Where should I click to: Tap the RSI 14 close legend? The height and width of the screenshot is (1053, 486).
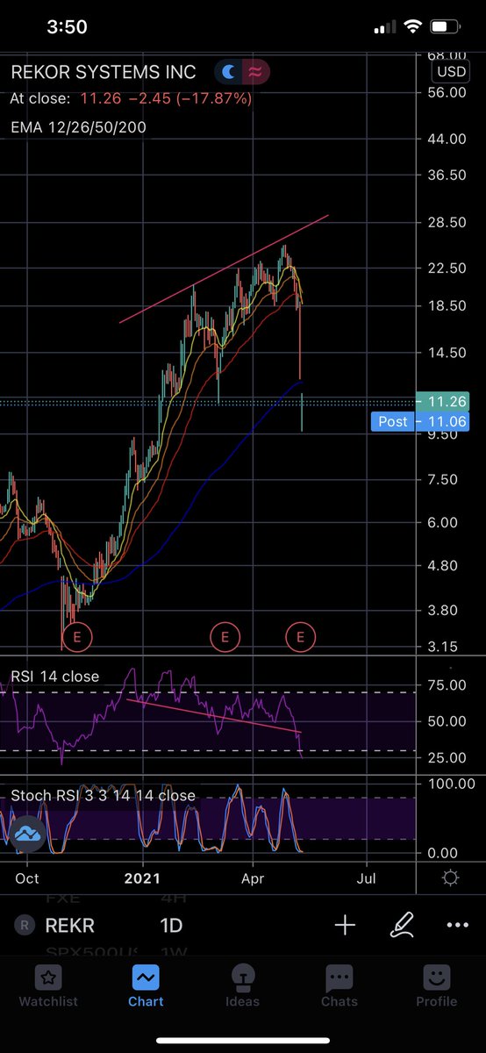tap(54, 677)
